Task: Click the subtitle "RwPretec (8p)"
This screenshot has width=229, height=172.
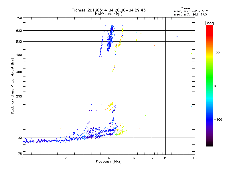Action: tap(108, 14)
